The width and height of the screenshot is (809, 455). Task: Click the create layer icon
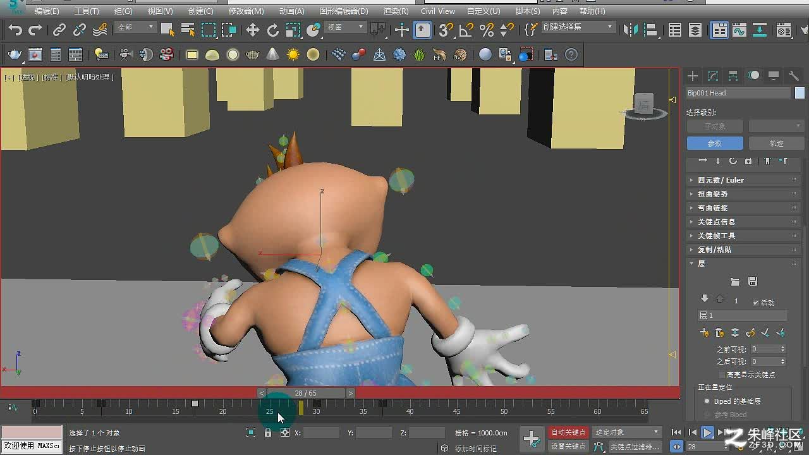(x=705, y=332)
